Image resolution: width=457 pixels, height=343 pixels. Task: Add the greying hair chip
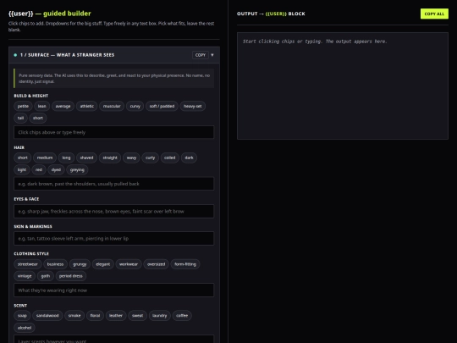click(77, 169)
